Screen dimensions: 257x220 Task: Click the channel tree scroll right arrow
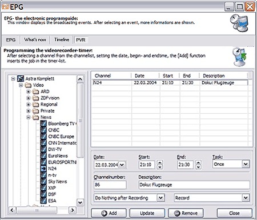tap(73, 210)
